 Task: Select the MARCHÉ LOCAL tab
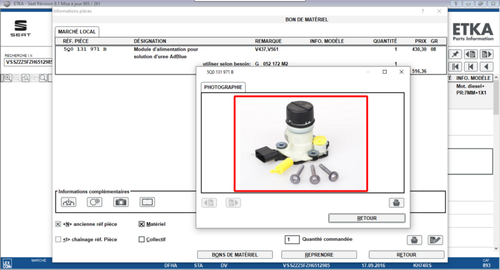coord(77,31)
